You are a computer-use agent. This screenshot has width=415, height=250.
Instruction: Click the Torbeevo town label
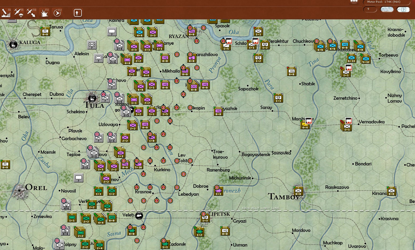[x=388, y=55]
